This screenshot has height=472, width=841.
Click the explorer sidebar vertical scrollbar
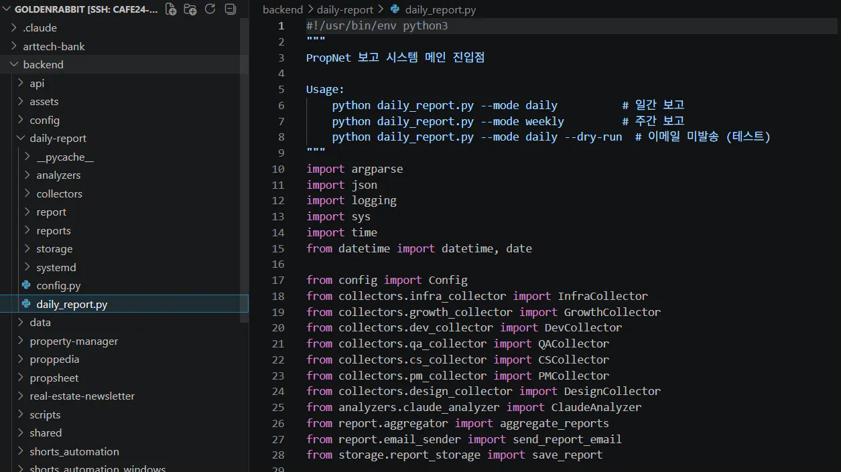click(245, 170)
